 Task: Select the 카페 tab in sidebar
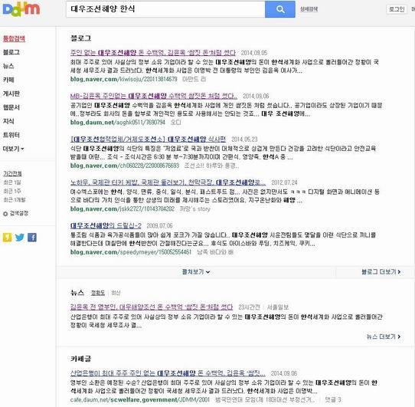click(x=8, y=80)
